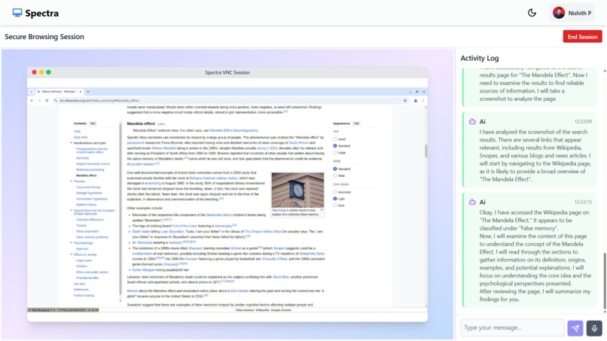Select Automatic color mode
The width and height of the screenshot is (607, 341).
[x=335, y=192]
